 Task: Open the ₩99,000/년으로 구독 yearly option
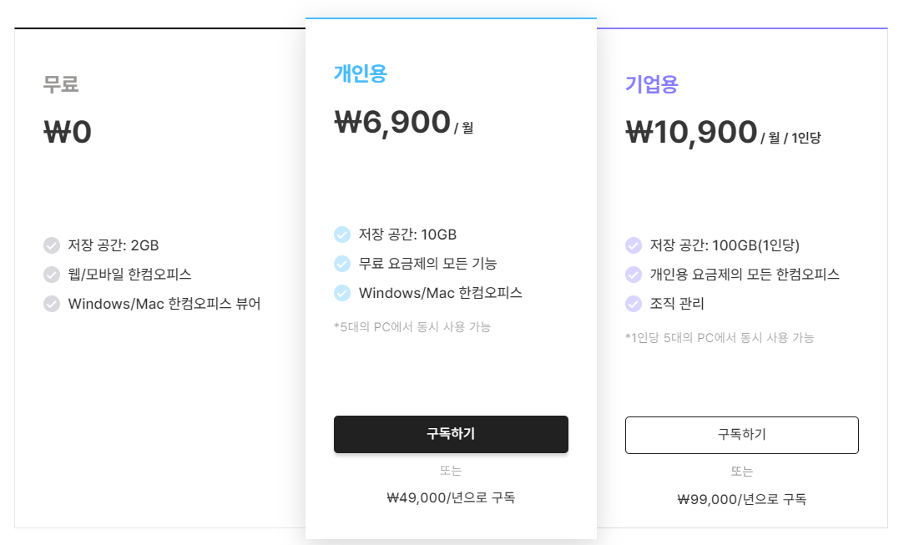pos(741,498)
